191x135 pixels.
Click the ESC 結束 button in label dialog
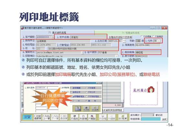[x=95, y=108]
